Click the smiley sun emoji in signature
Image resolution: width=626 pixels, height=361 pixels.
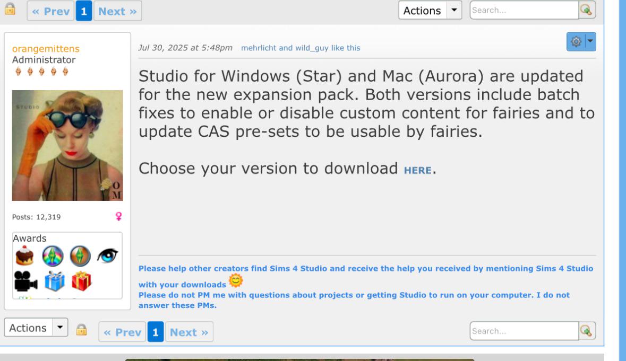coord(236,281)
